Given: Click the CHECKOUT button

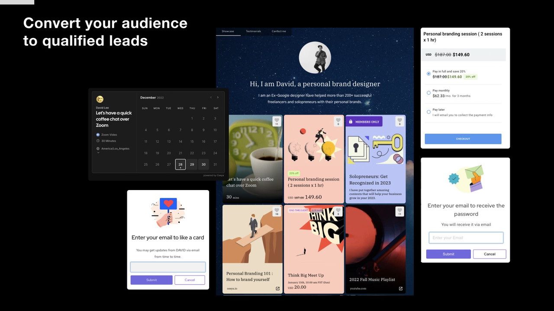Looking at the screenshot, I should click(x=463, y=139).
